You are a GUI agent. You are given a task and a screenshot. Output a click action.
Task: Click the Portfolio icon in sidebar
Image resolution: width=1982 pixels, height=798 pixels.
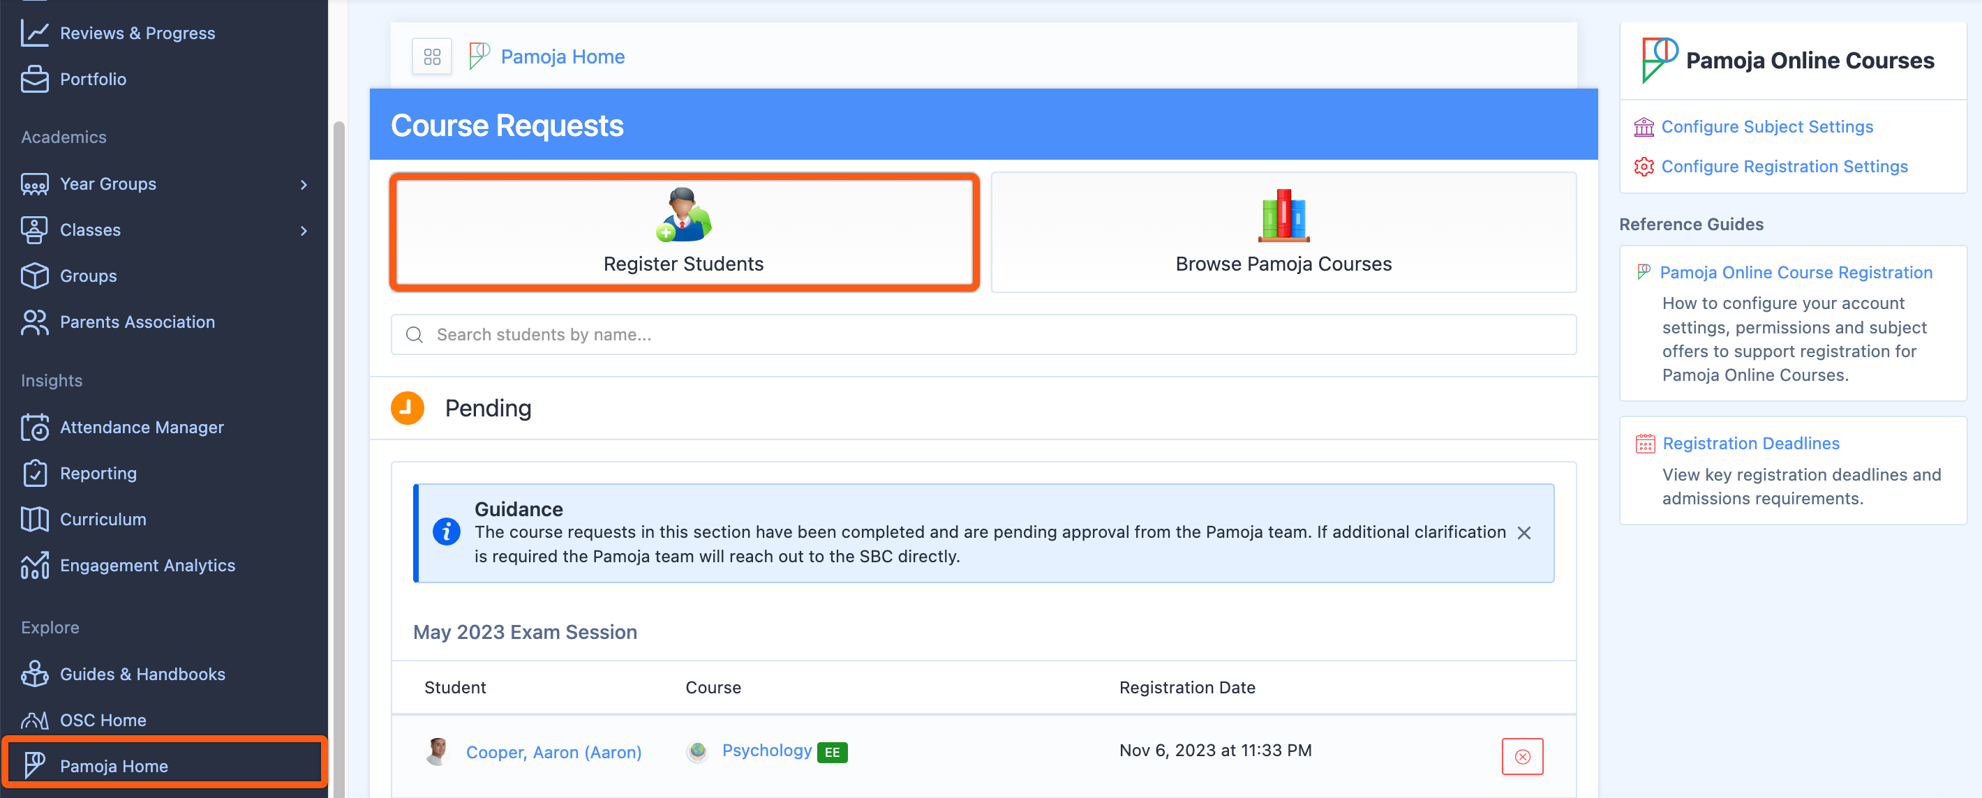(x=35, y=80)
